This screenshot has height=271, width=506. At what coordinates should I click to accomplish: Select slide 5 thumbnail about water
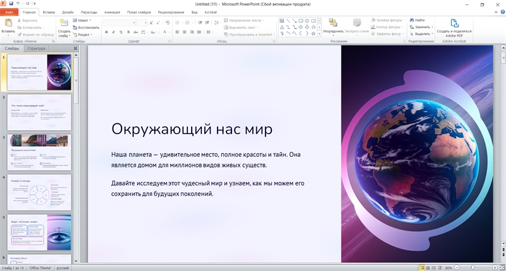(x=39, y=232)
